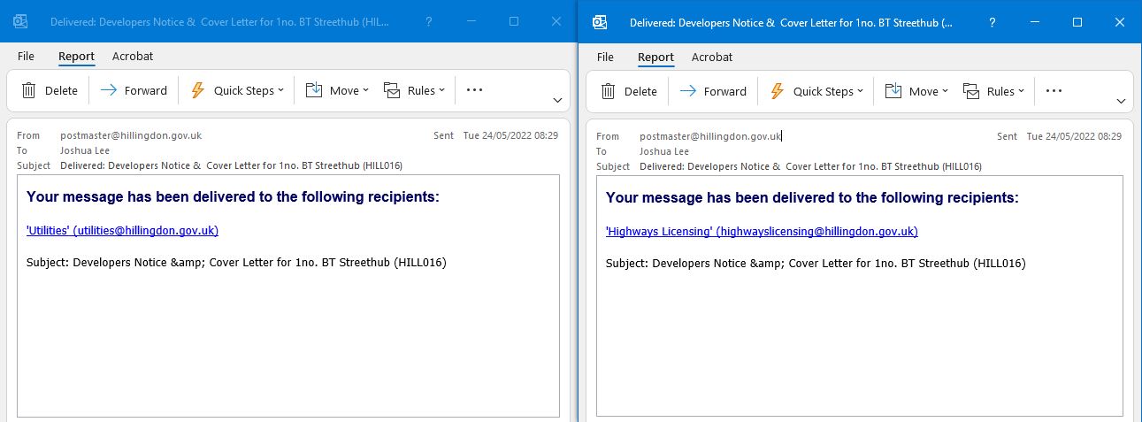Open the Move dropdown in right window
The image size is (1142, 422).
coord(945,91)
